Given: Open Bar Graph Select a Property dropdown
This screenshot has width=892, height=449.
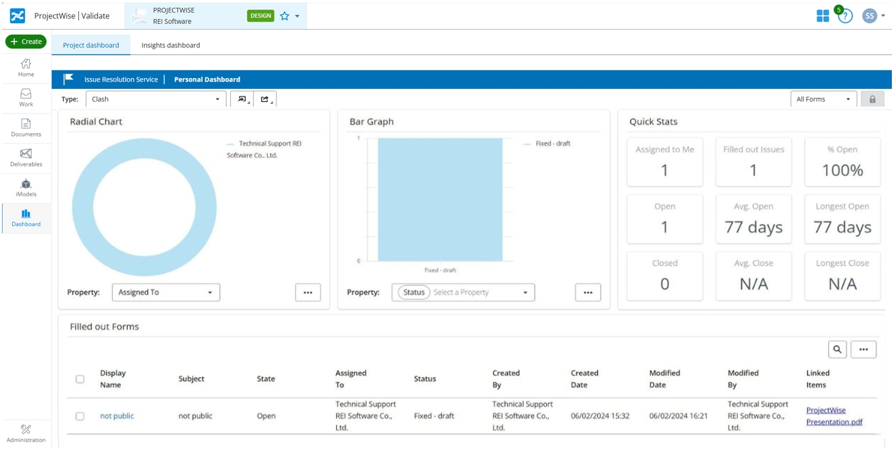Looking at the screenshot, I should tap(463, 292).
